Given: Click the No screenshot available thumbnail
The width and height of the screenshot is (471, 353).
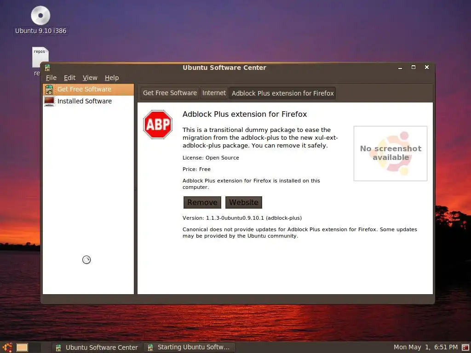Looking at the screenshot, I should [x=390, y=154].
